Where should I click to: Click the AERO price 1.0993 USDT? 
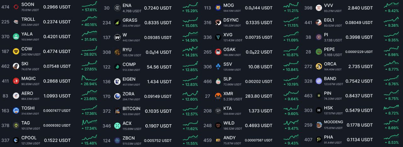pos(57,96)
